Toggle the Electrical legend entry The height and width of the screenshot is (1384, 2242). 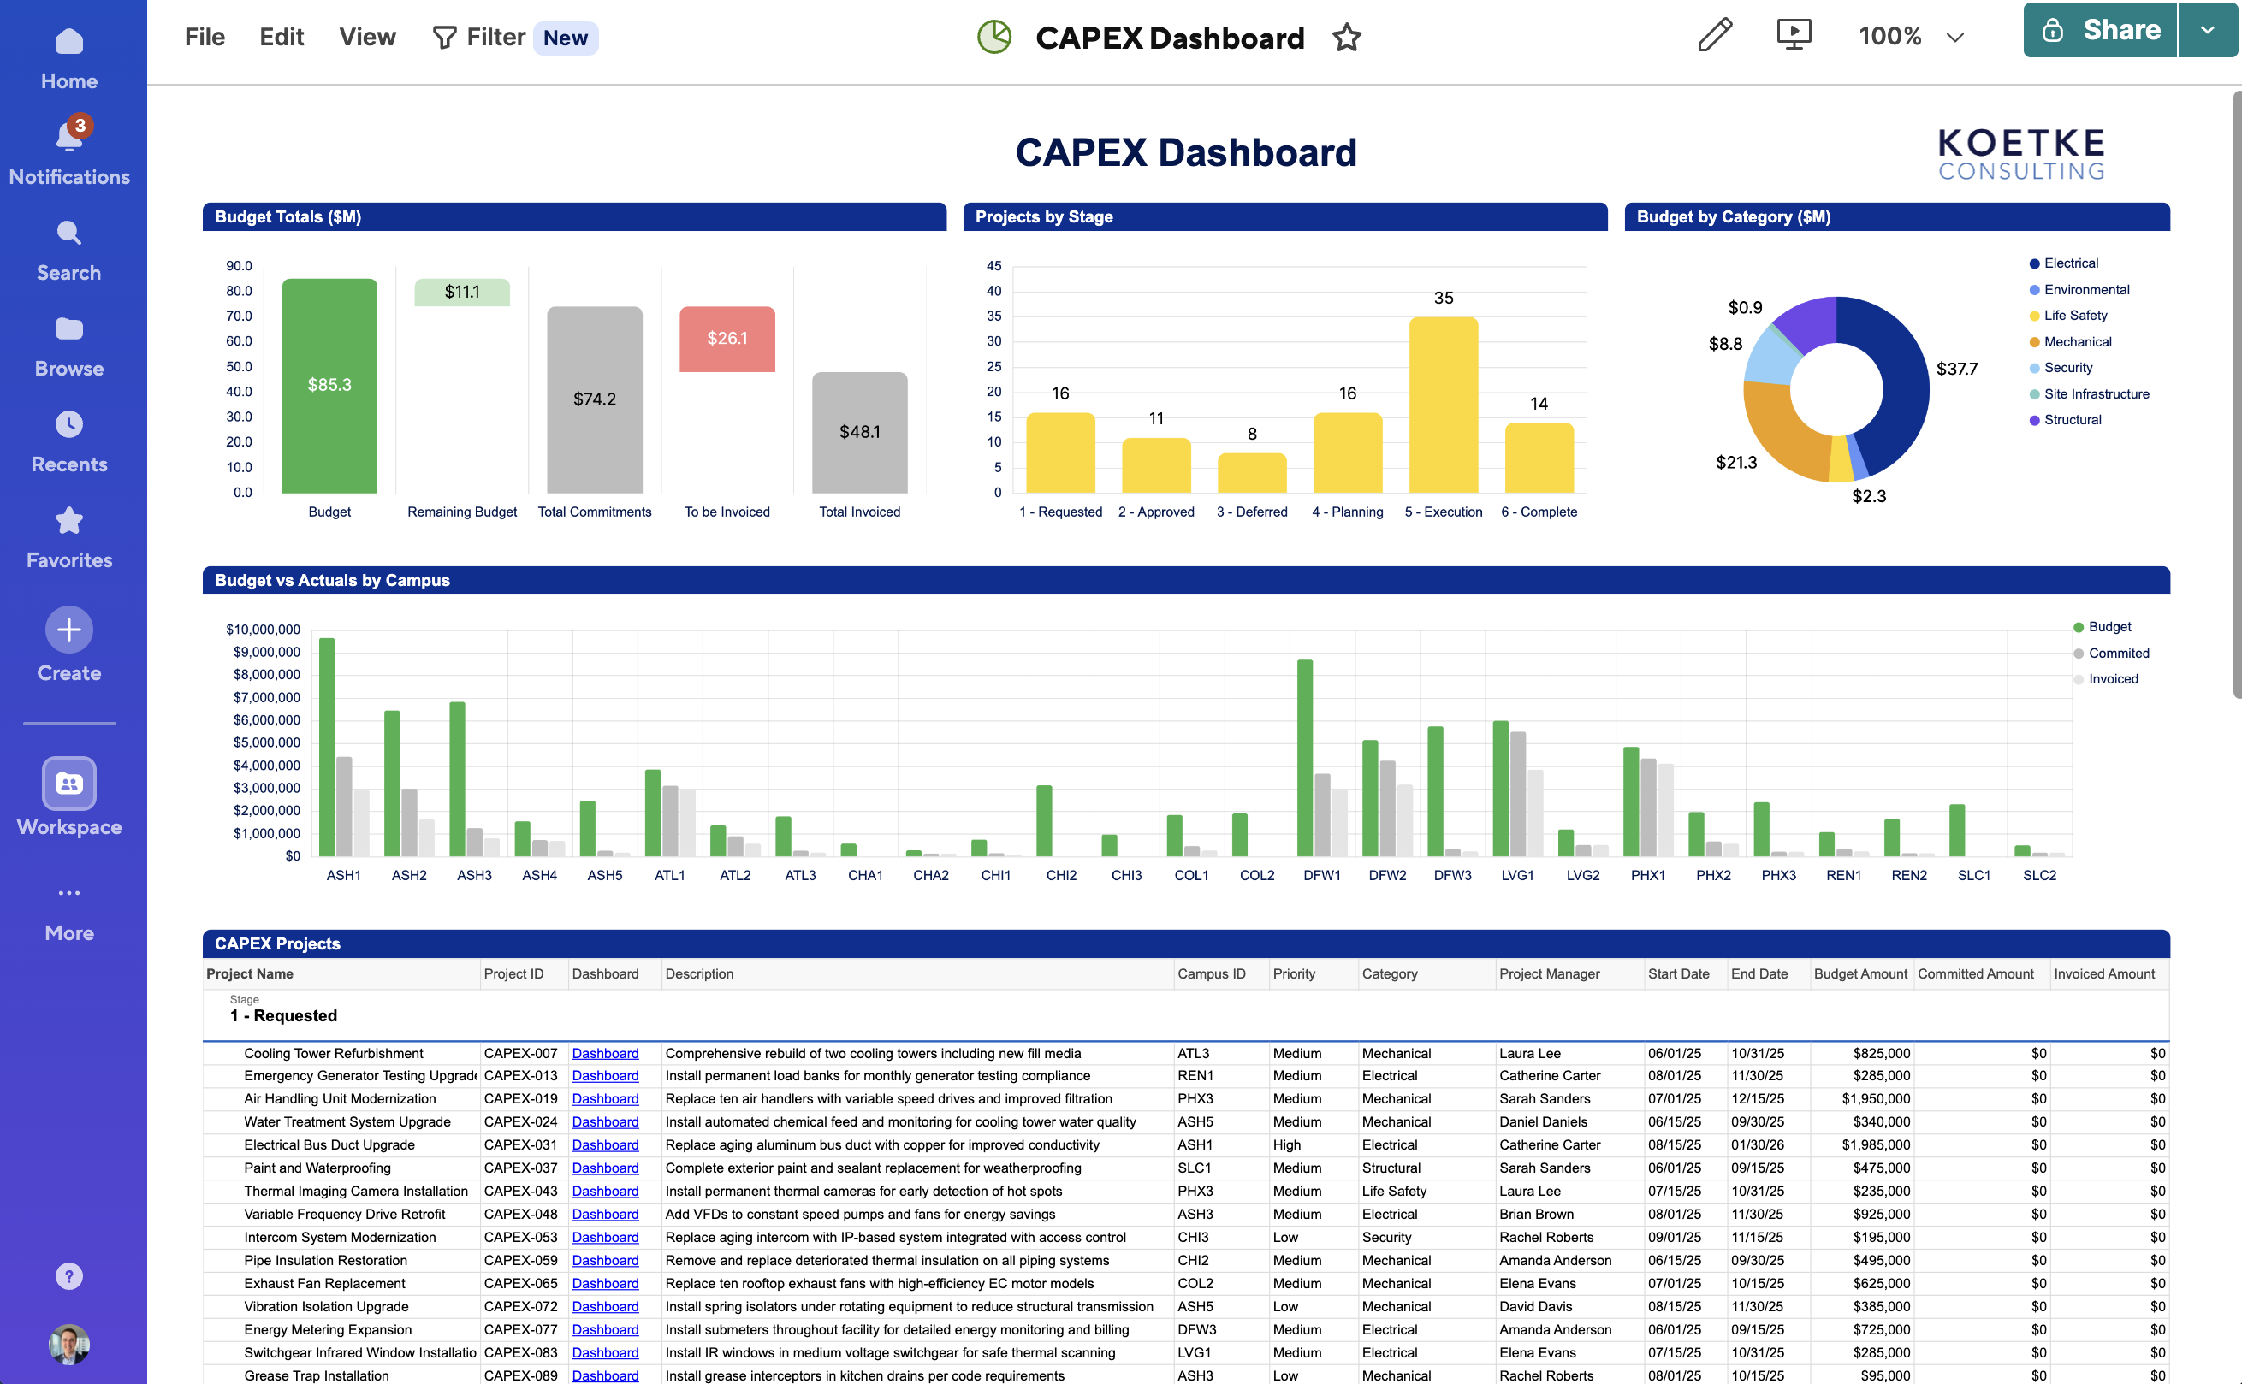(x=2070, y=263)
